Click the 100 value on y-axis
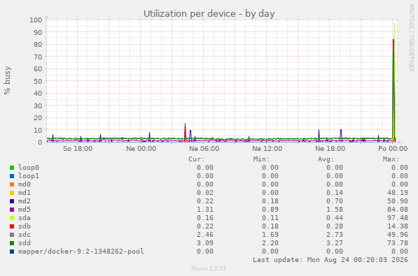 [x=36, y=20]
